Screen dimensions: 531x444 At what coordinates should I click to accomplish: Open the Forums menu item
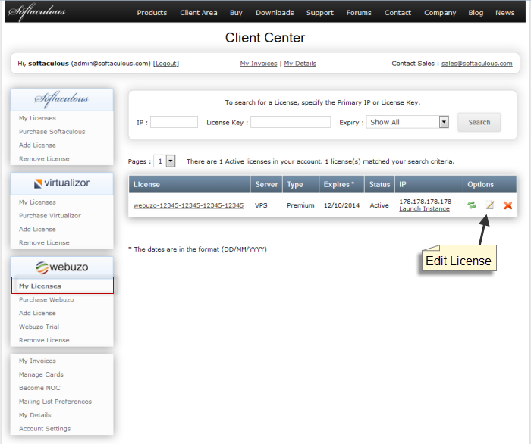359,13
